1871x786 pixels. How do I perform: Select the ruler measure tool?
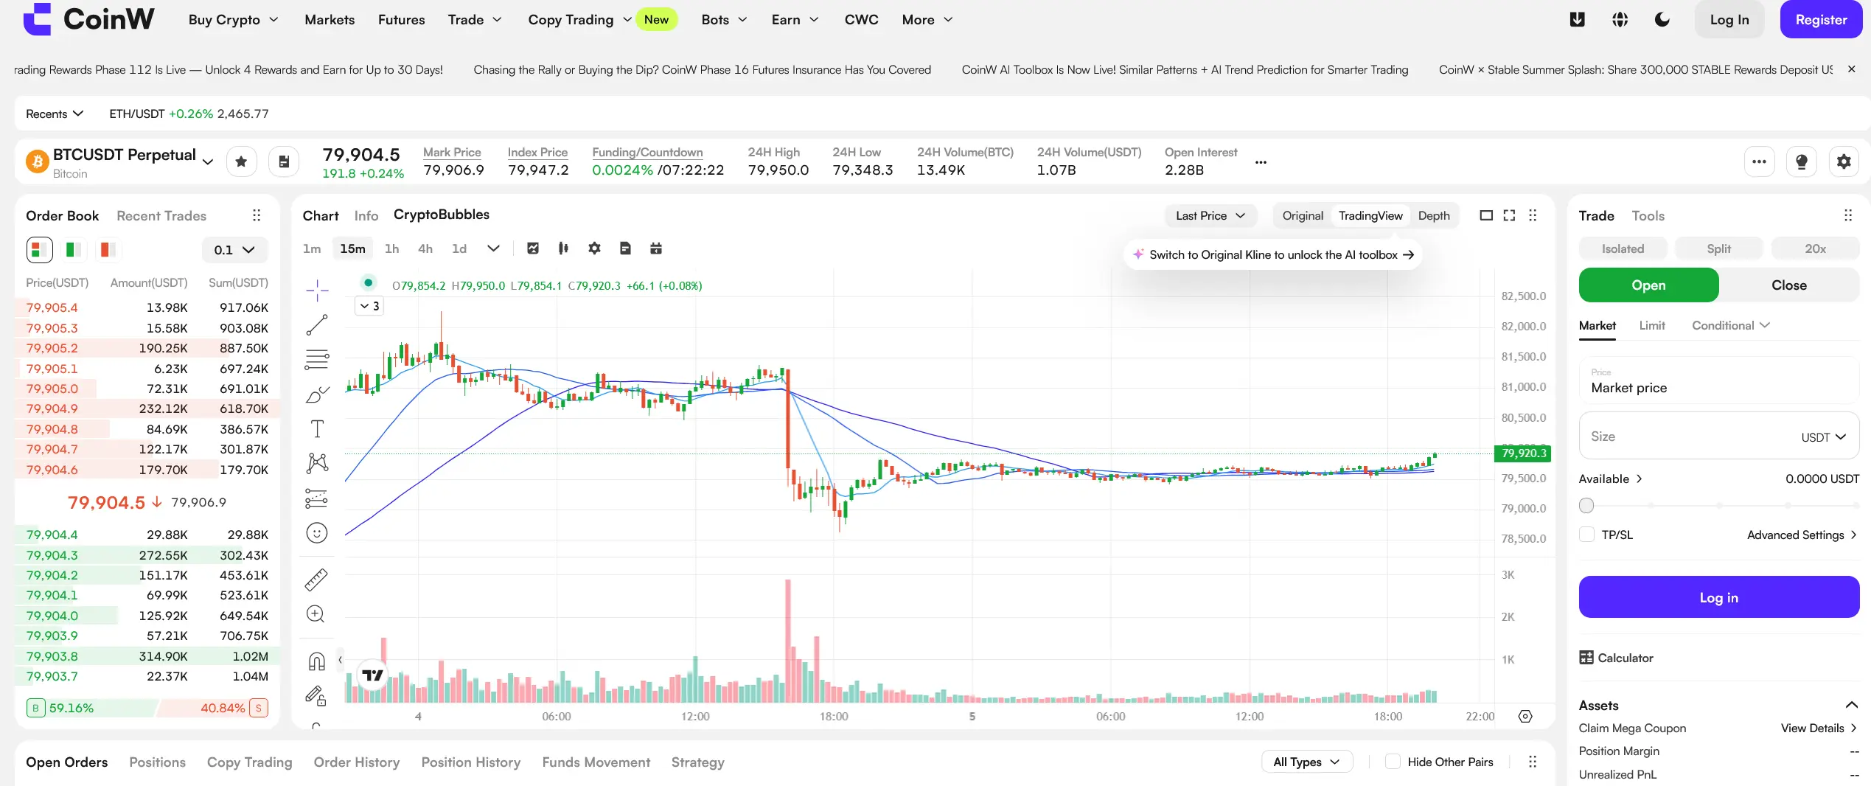point(316,580)
